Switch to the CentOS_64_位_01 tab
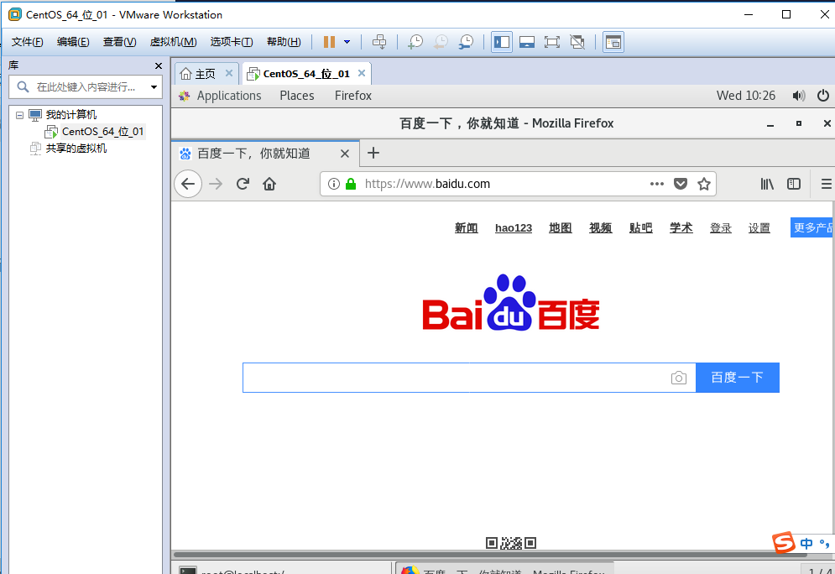 (306, 74)
